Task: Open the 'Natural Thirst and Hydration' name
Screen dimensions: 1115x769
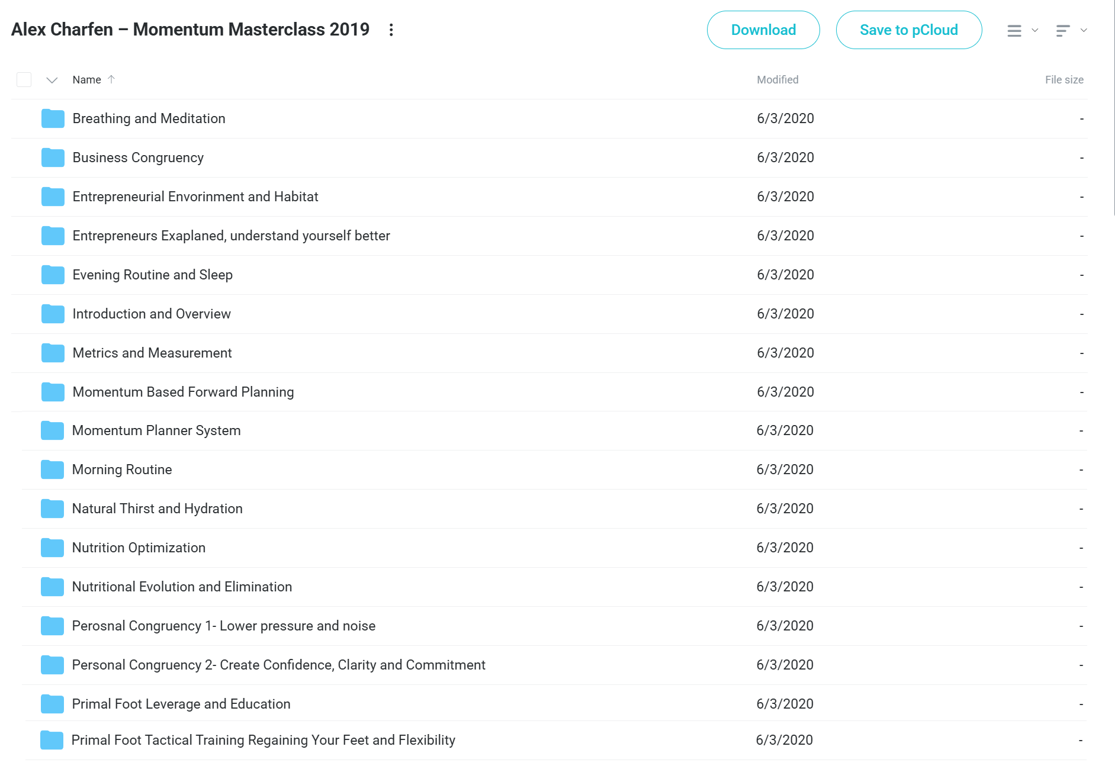Action: tap(157, 509)
